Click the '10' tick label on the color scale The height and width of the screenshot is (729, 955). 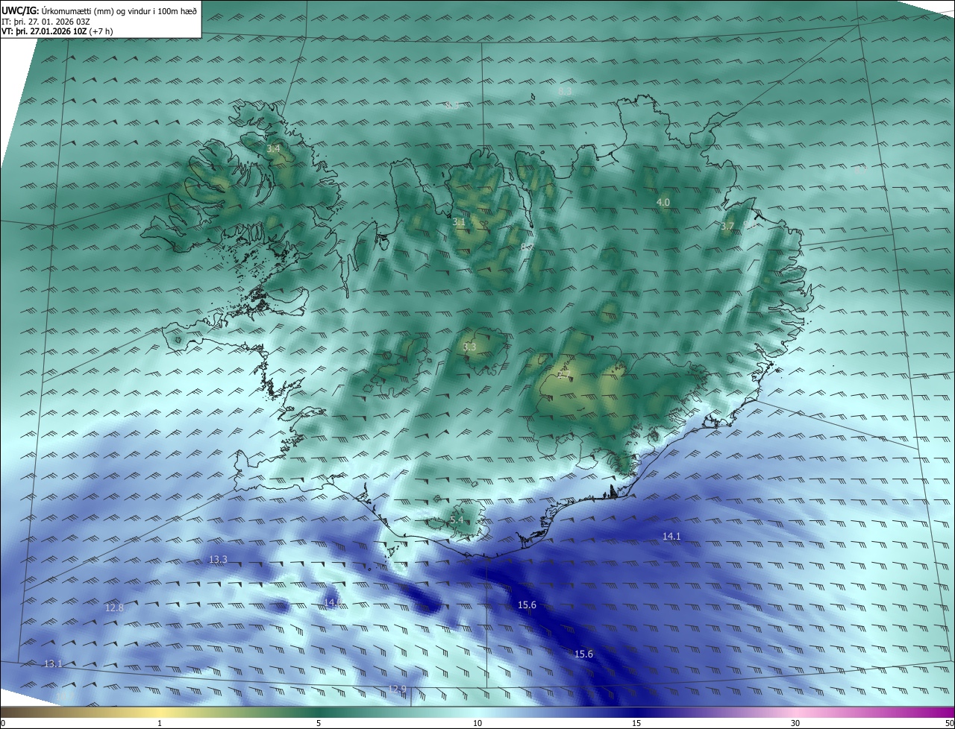point(477,723)
